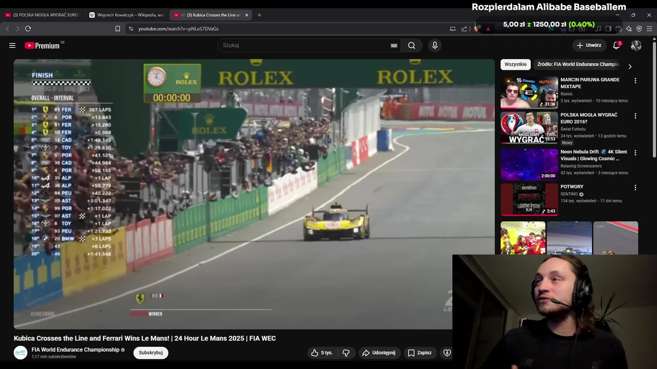Open a new browser tab
The height and width of the screenshot is (369, 657).
259,15
